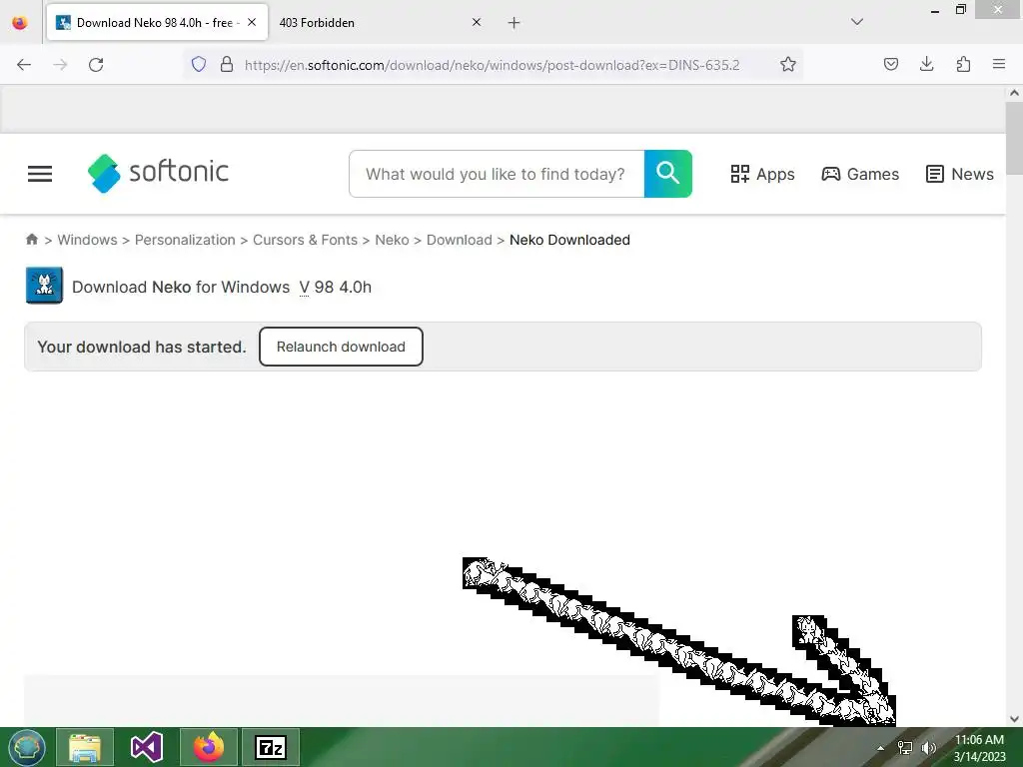Reload the current page

coord(96,65)
